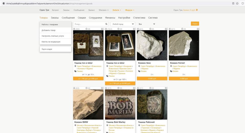
Task: Click the clock icon on the Кокаин BMW card
Action: (86, 88)
